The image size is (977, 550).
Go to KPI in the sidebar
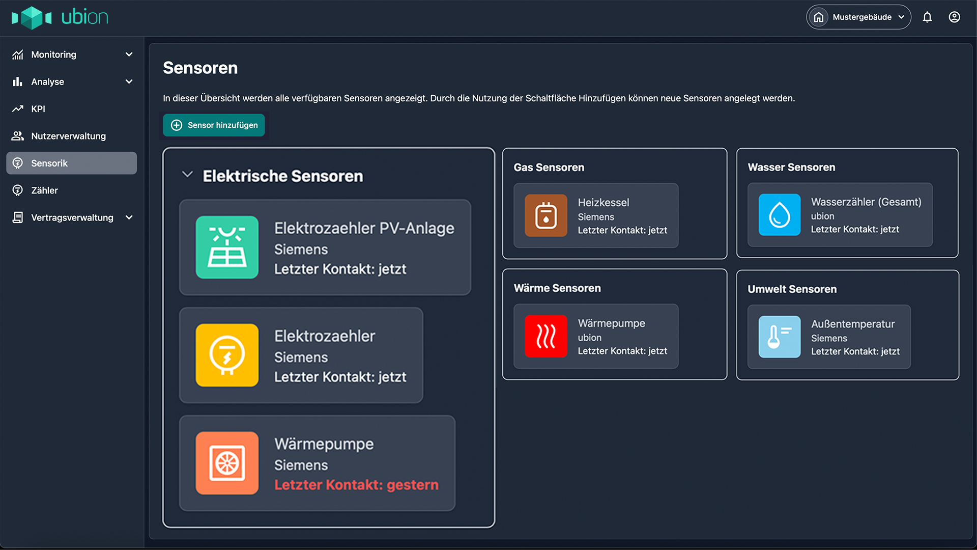38,109
